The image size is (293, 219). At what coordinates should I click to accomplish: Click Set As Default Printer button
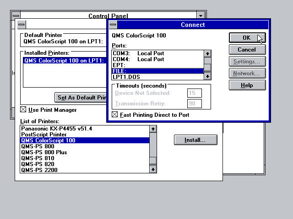point(81,97)
